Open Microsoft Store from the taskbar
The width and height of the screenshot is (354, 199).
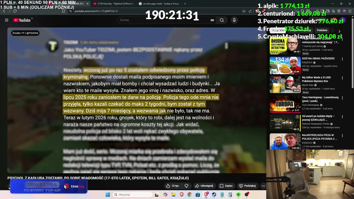(x=198, y=195)
